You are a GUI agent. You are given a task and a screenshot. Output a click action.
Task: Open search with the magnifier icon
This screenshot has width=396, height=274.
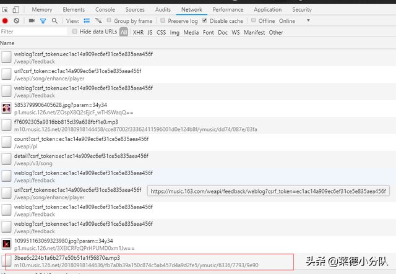pyautogui.click(x=54, y=20)
